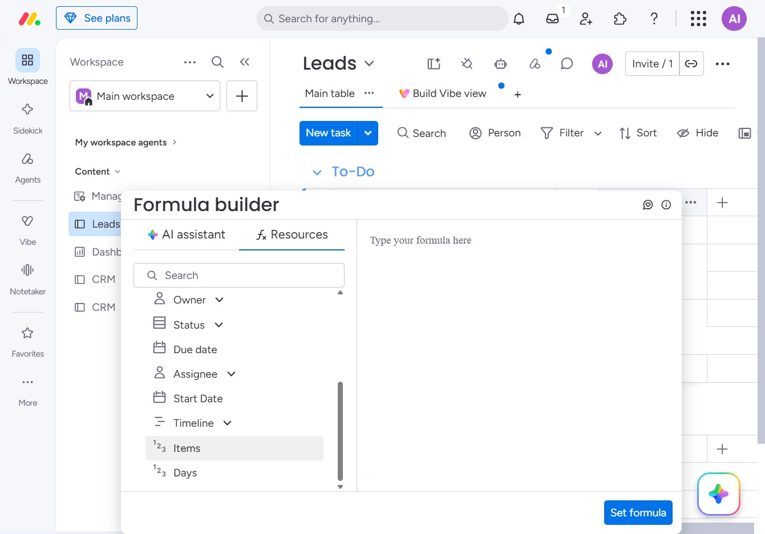Click the info icon in Formula builder
This screenshot has height=534, width=765.
666,205
